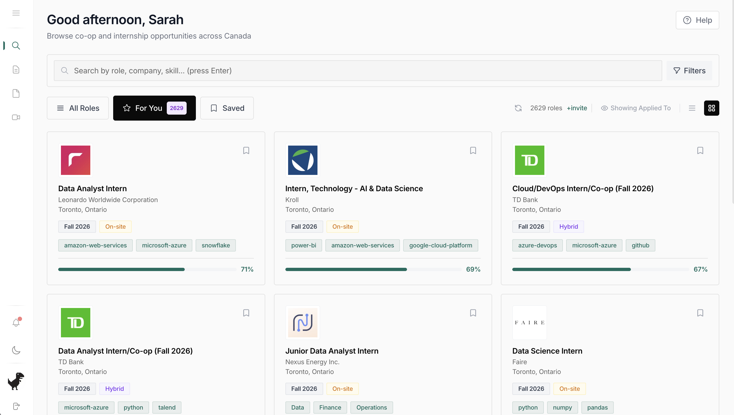Open Junior Data Analyst Intern title

pos(332,351)
